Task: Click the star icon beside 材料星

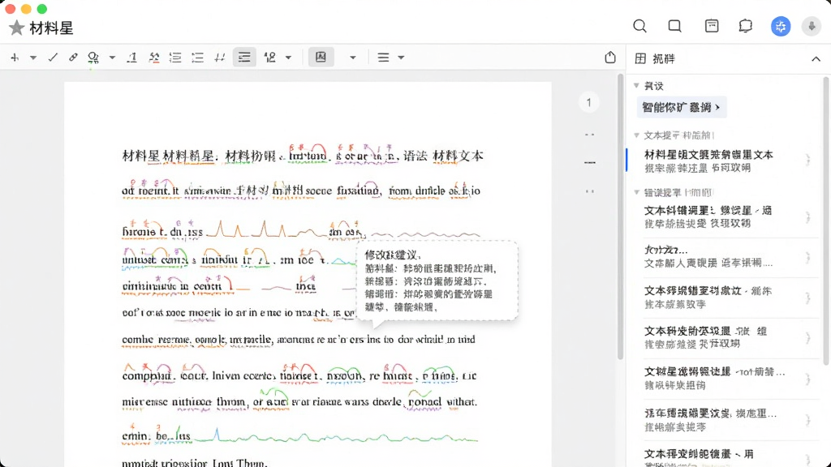Action: pos(17,28)
